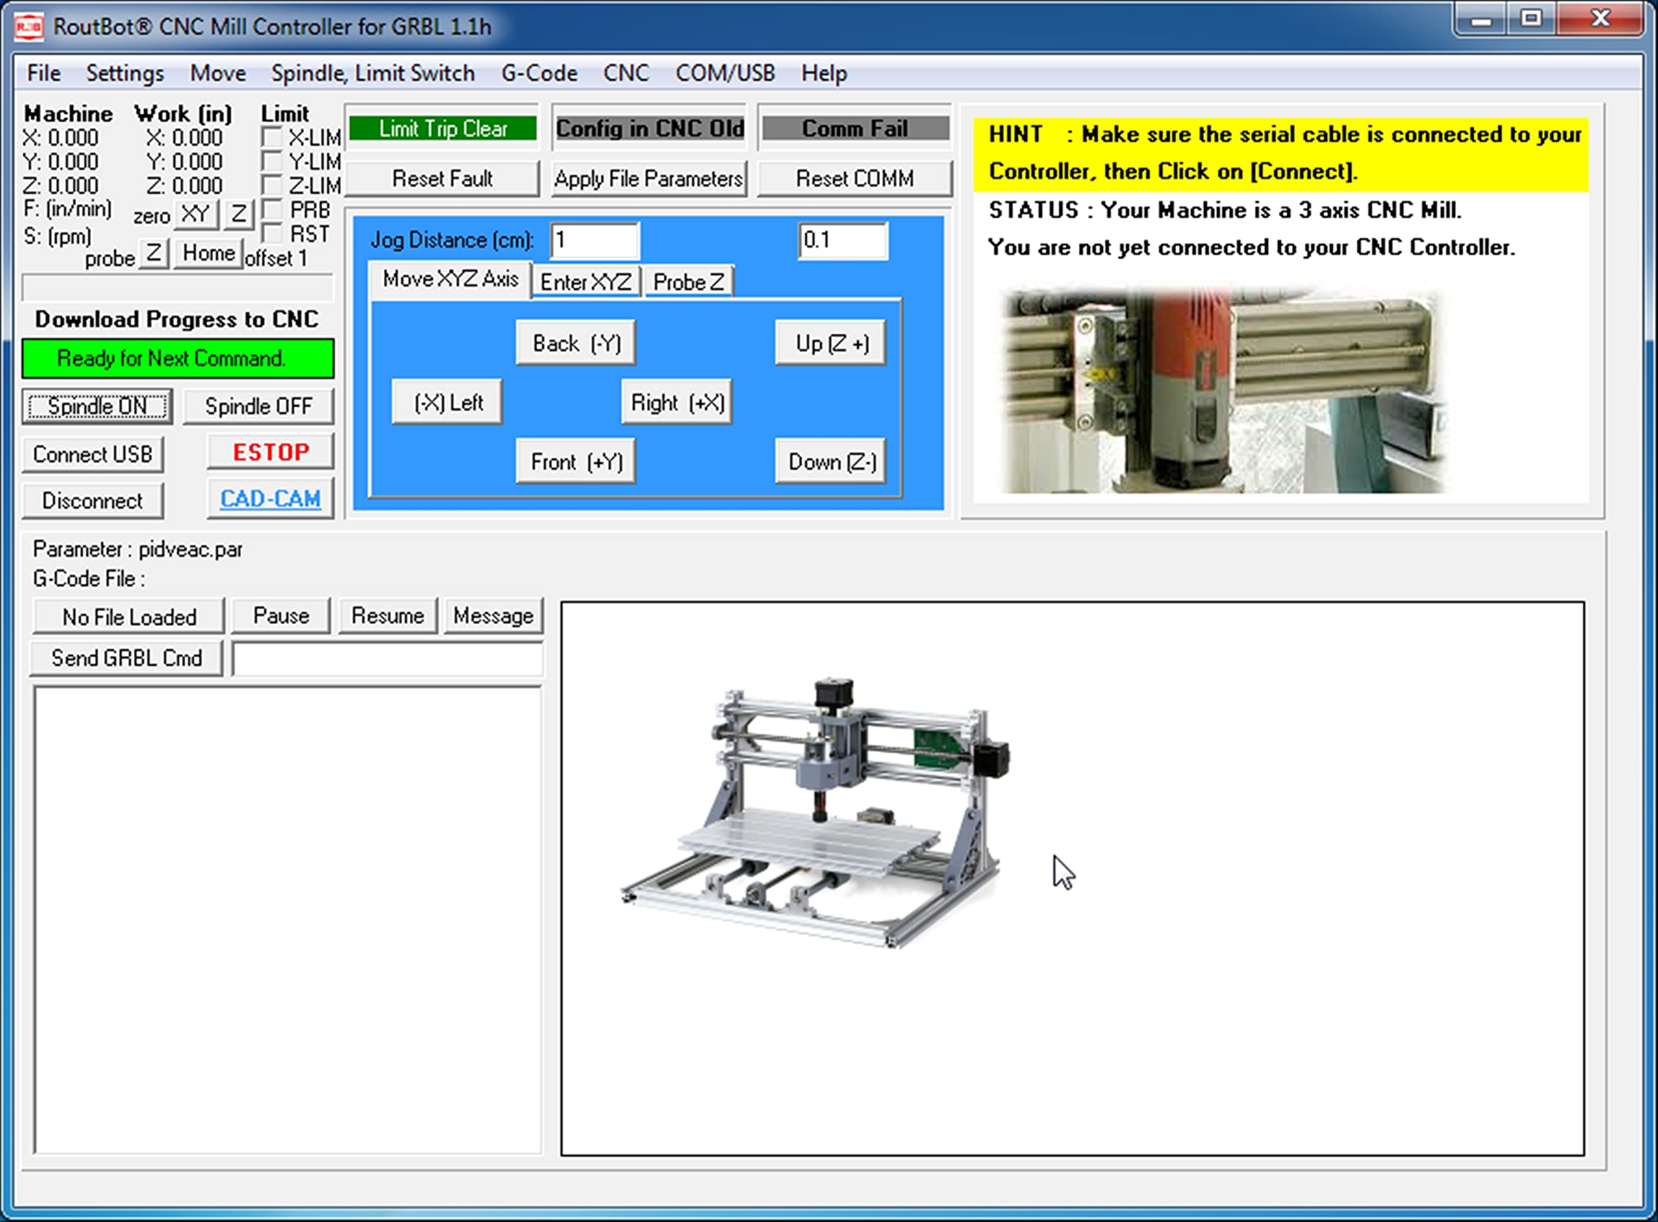The image size is (1658, 1222).
Task: Click the Message button
Action: 493,616
